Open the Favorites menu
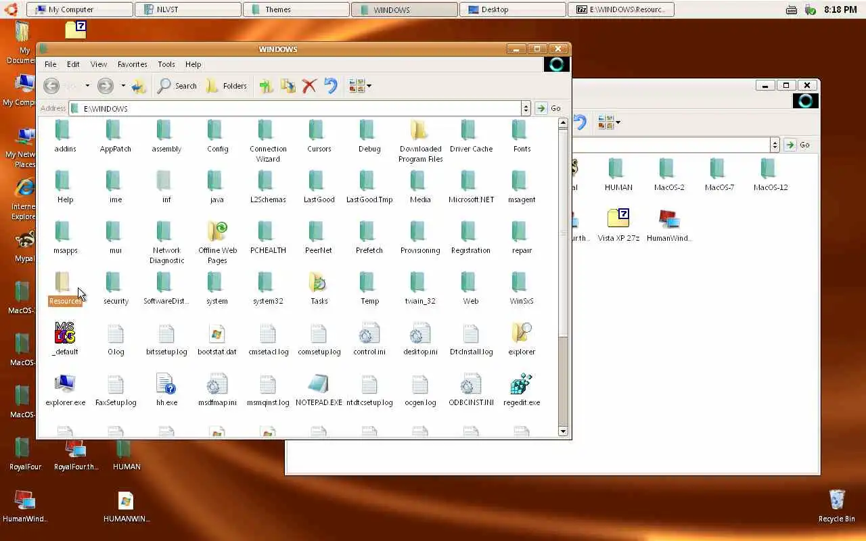This screenshot has height=541, width=866. [133, 64]
